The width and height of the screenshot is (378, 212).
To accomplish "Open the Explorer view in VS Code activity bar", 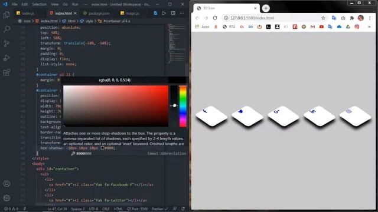I will click(6, 15).
